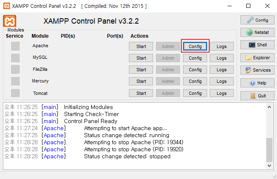Launch the Shell console
The image size is (277, 179).
[257, 45]
